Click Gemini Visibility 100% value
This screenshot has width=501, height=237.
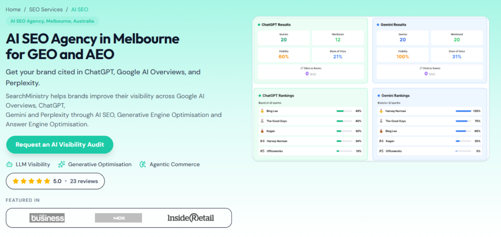(x=403, y=57)
